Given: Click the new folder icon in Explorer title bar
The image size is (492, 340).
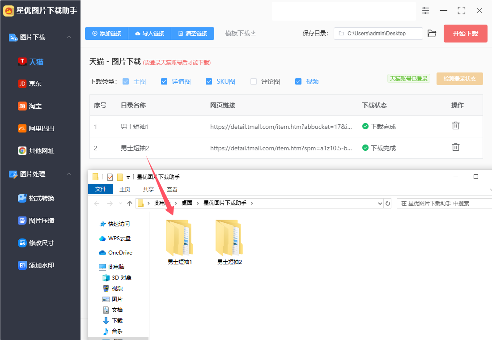Looking at the screenshot, I should tap(120, 177).
